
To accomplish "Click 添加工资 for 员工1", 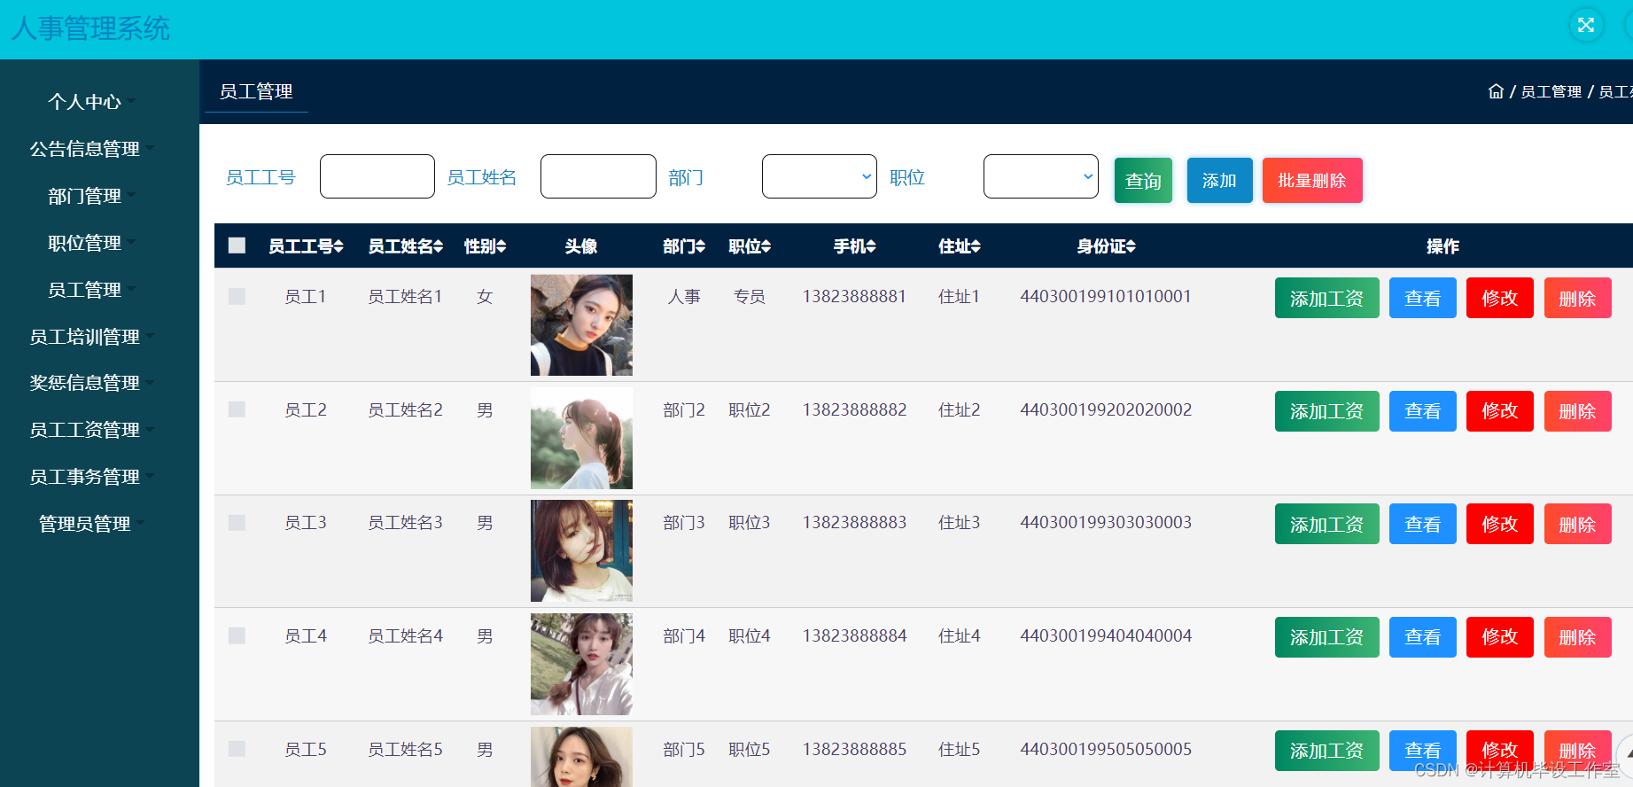I will coord(1327,298).
